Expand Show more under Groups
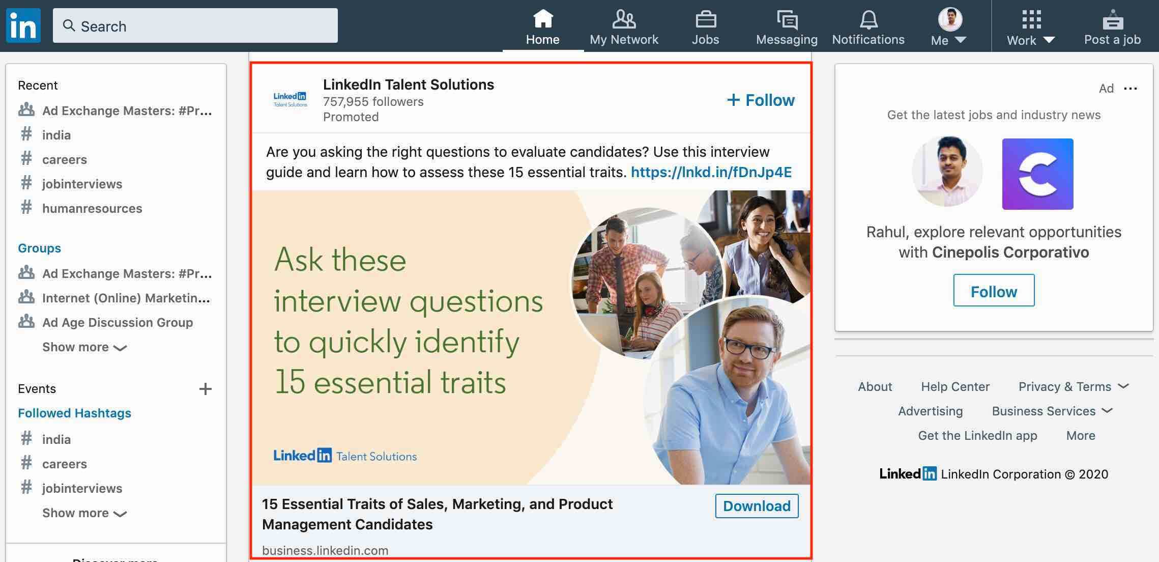The image size is (1159, 562). point(84,347)
